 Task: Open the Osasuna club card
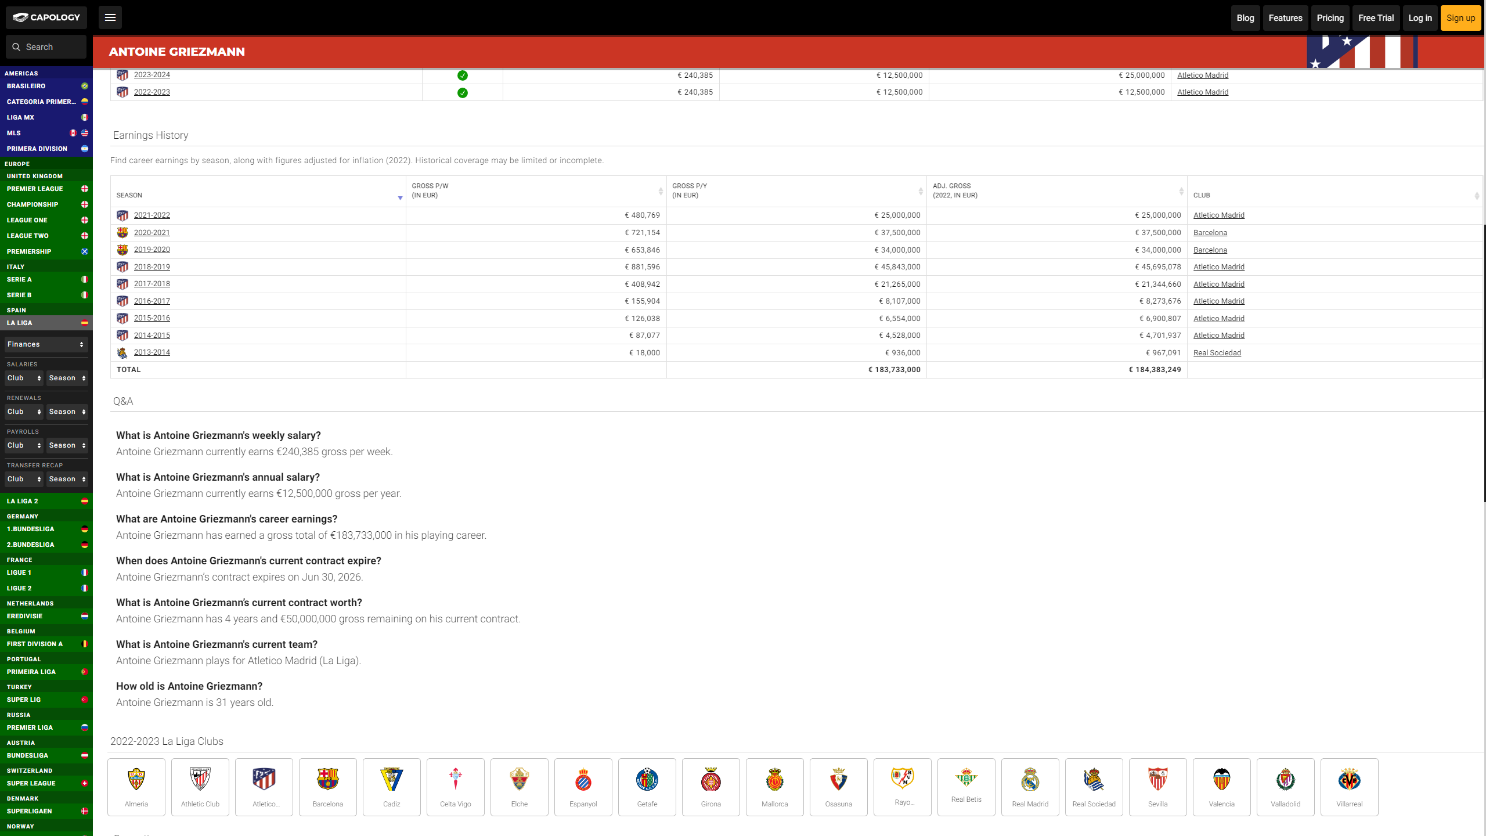(x=839, y=787)
